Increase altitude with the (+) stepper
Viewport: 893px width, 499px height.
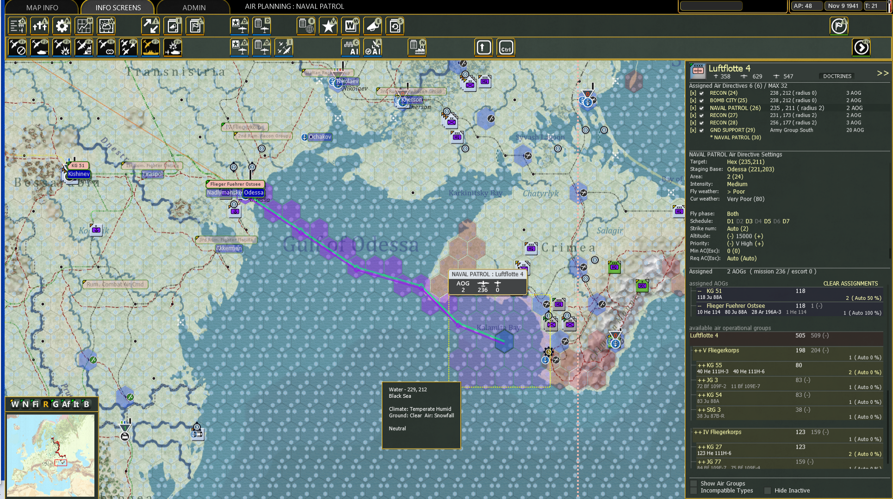[759, 236]
